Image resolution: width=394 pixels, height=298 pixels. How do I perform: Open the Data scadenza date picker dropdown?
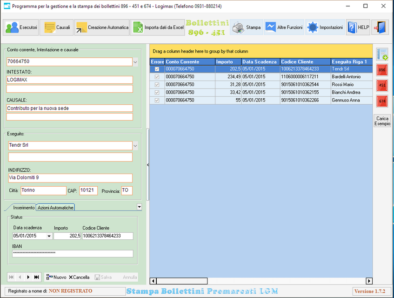click(49, 237)
